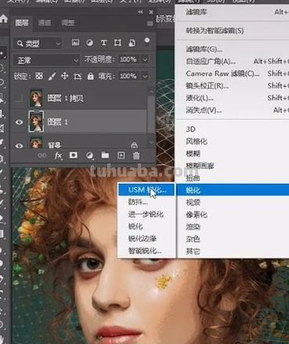Viewport: 289px width, 344px height.
Task: Filter layers by type (T) icon
Action: coord(103,42)
